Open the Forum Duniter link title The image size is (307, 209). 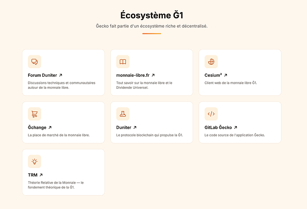42,75
